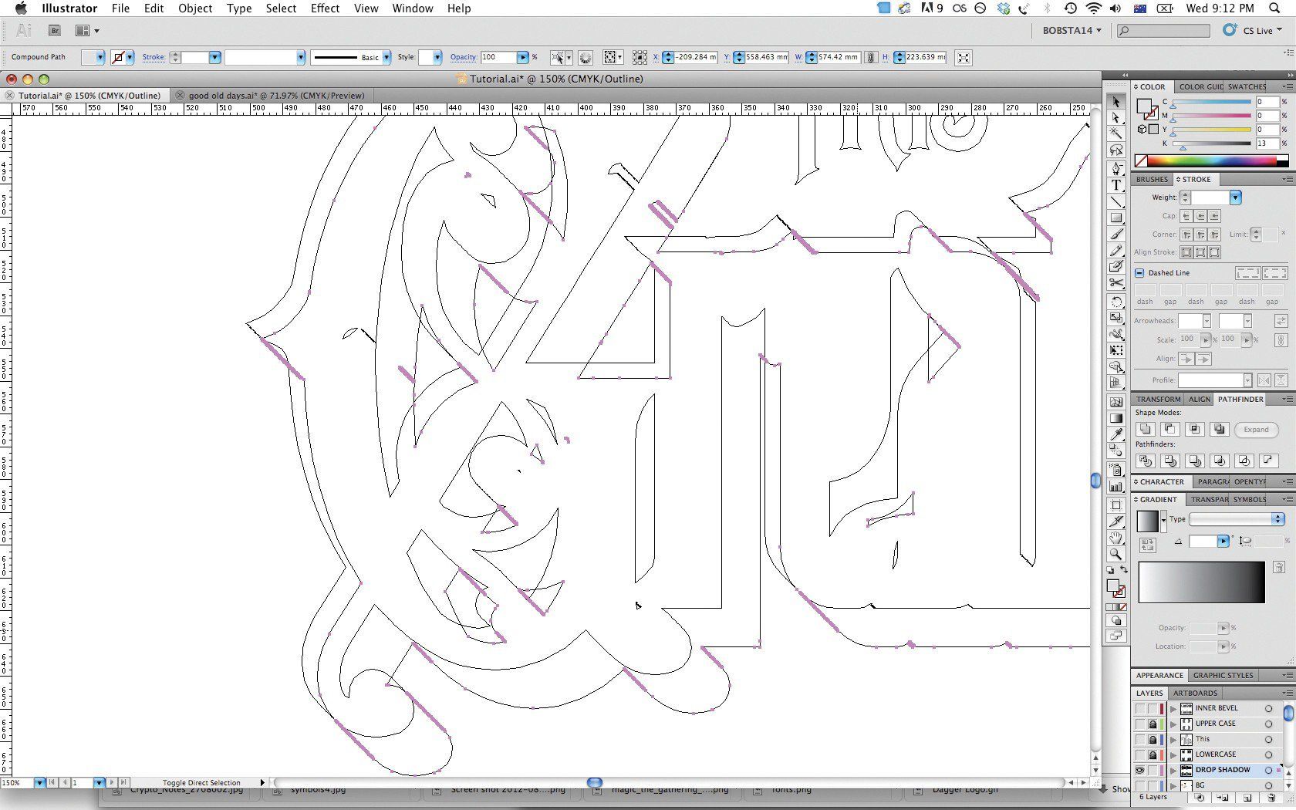Select the Scissors tool
1296x810 pixels.
pyautogui.click(x=1116, y=283)
